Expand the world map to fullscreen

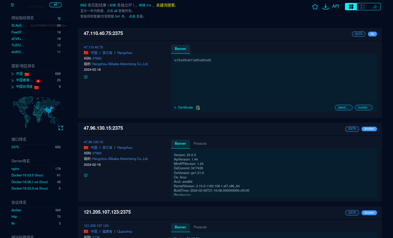(x=61, y=128)
